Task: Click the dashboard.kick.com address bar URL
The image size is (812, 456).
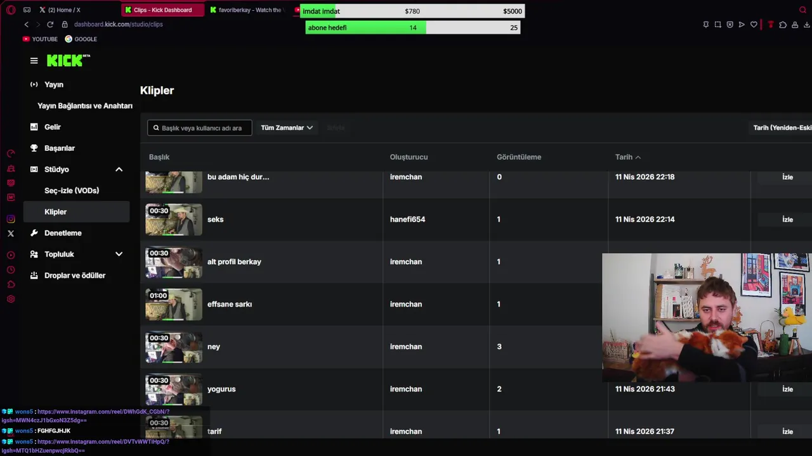Action: pos(118,24)
